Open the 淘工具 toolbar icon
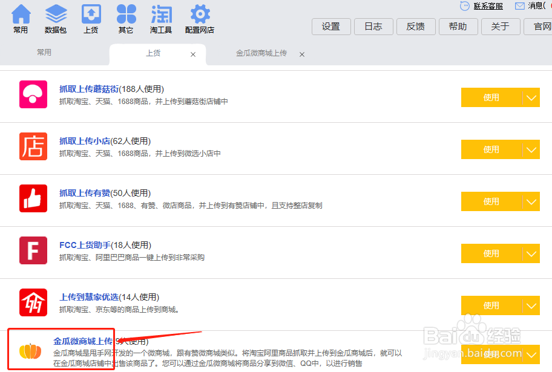The width and height of the screenshot is (552, 372). 161,19
